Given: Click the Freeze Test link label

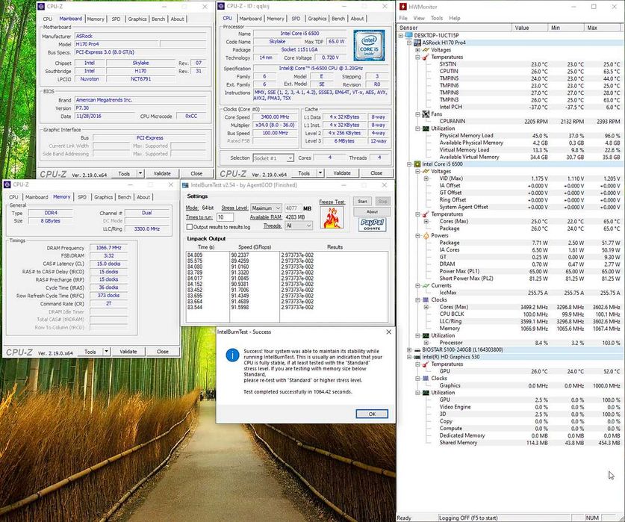Looking at the screenshot, I should pos(332,202).
